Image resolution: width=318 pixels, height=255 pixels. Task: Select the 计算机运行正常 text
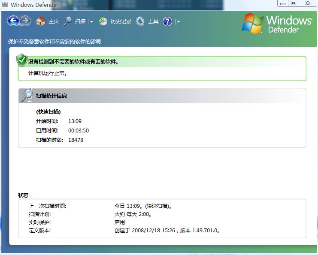[x=48, y=73]
